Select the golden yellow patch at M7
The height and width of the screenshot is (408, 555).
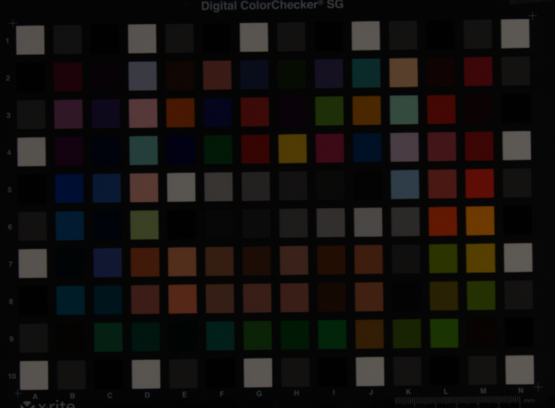tap(481, 258)
